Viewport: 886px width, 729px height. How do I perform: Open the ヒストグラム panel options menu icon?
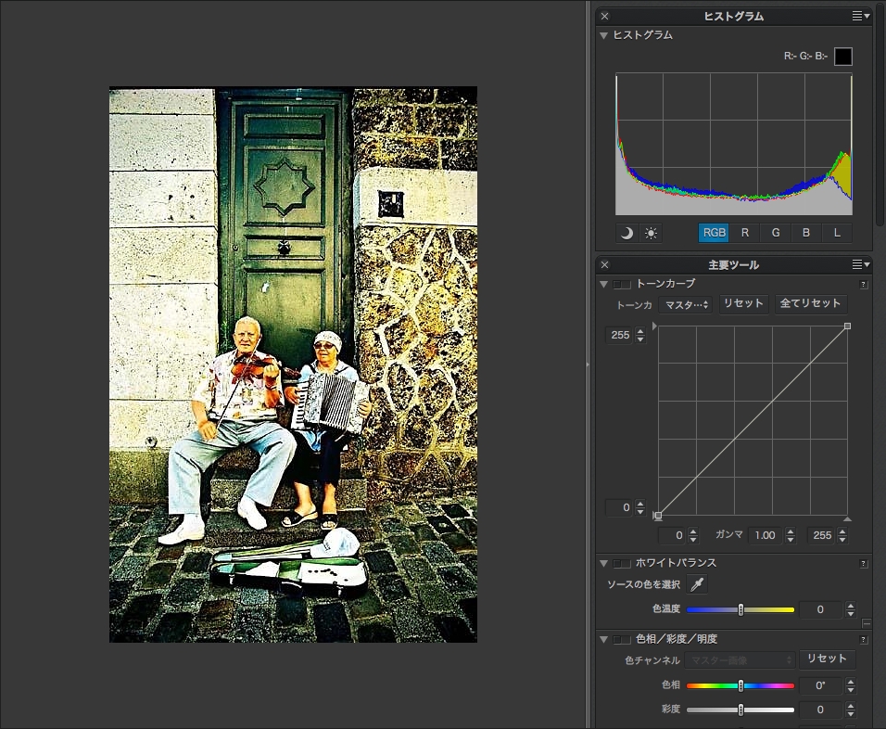[x=861, y=16]
